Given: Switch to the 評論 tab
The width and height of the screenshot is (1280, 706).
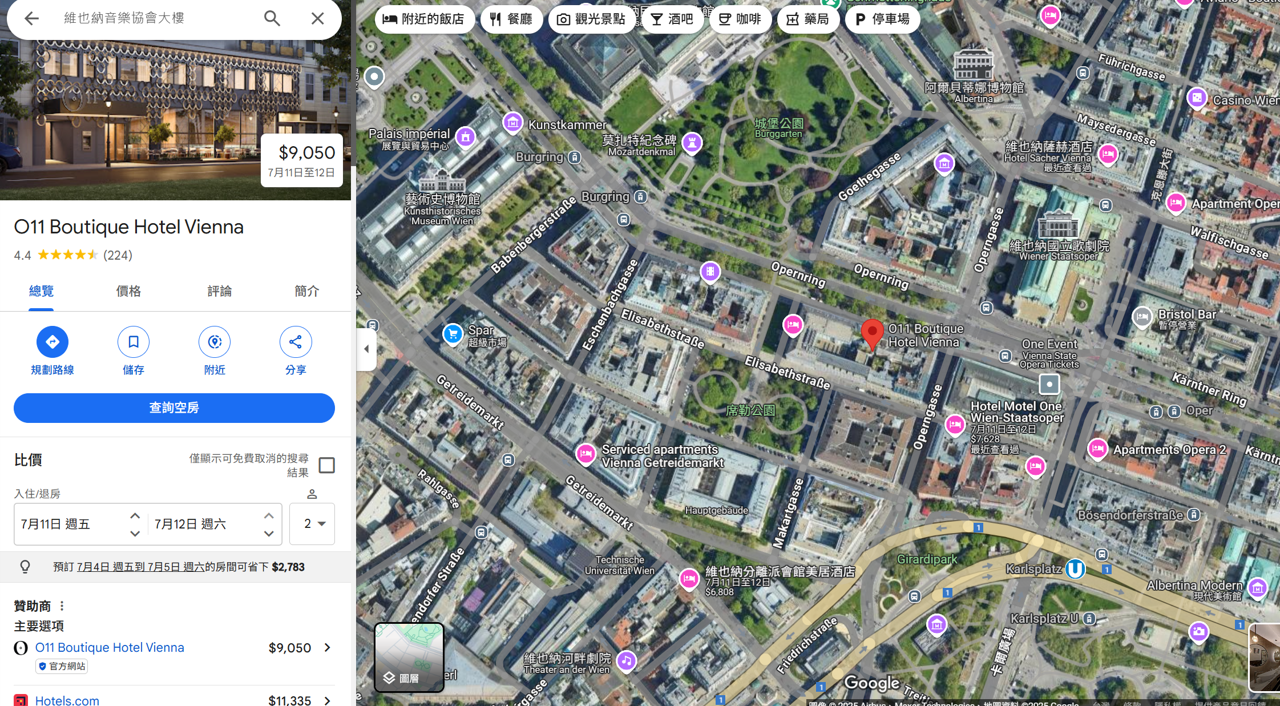Looking at the screenshot, I should coord(219,291).
